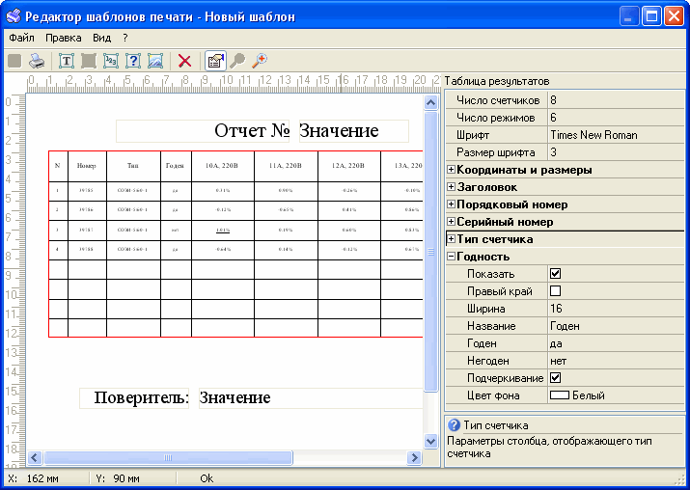Viewport: 690px width, 490px height.
Task: Click the vertical scrollbar up arrow
Action: 430,102
